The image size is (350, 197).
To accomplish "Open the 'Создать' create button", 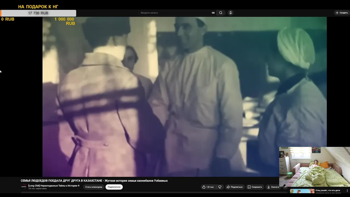I will click(x=342, y=13).
